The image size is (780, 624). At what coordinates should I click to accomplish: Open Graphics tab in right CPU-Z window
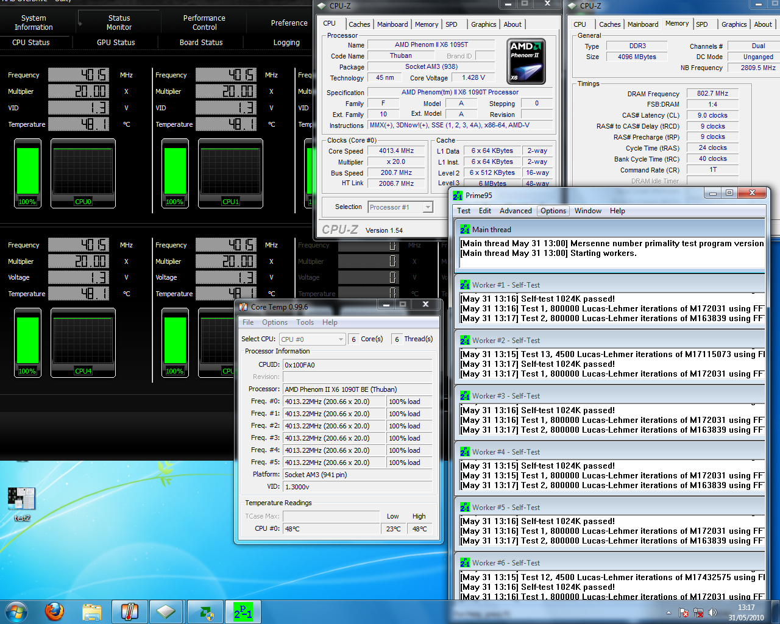point(734,24)
